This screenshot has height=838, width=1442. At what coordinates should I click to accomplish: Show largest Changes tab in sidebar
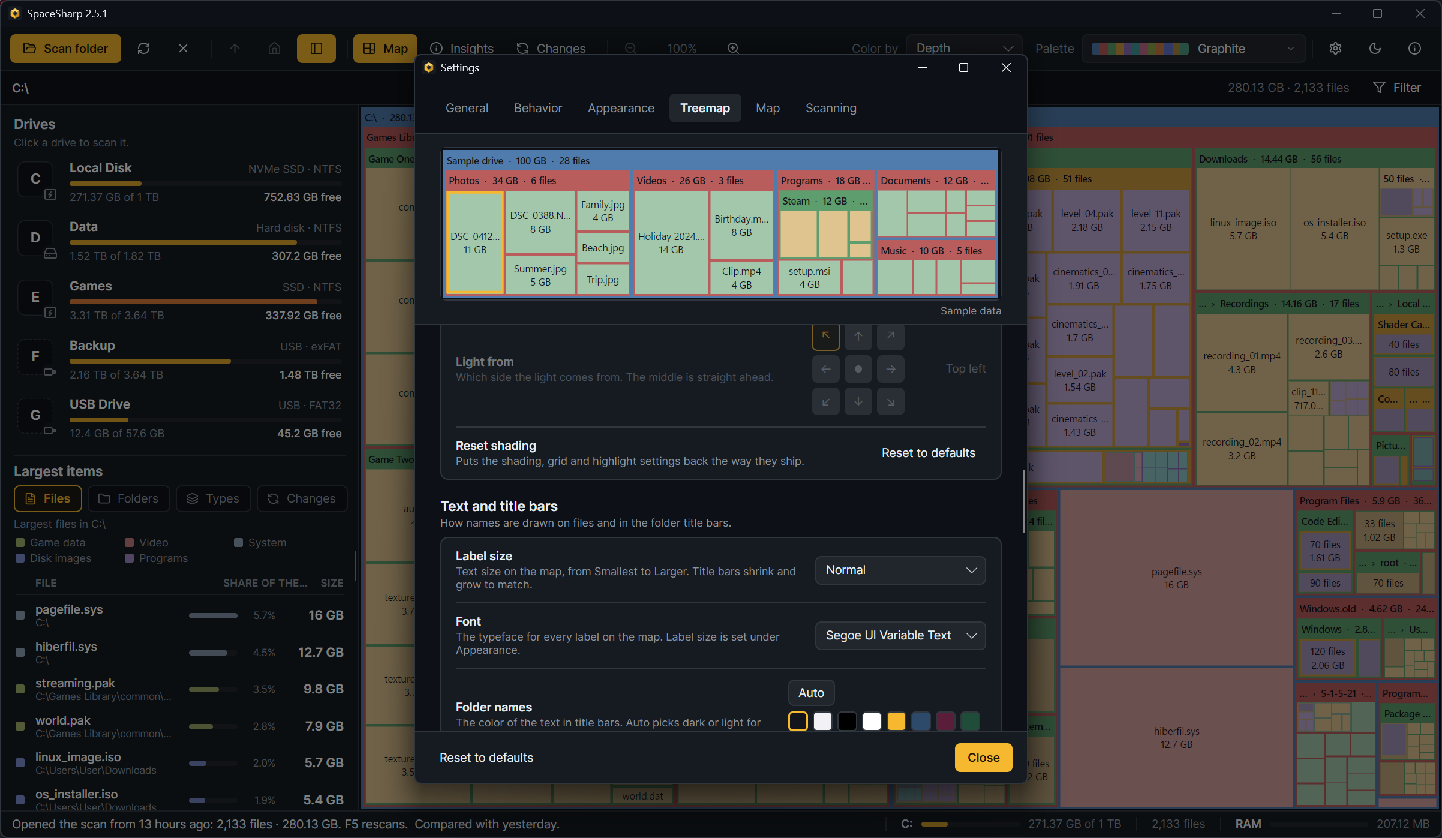(302, 499)
